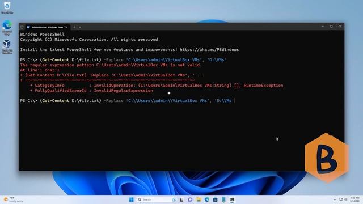Viewport: 363px width, 204px height.
Task: Click the 'At line:1 char:1' error line
Action: pyautogui.click(x=40, y=70)
